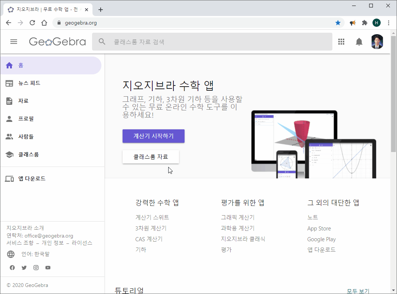Click the 계산기 시작하기 button
The image size is (397, 294).
[153, 136]
